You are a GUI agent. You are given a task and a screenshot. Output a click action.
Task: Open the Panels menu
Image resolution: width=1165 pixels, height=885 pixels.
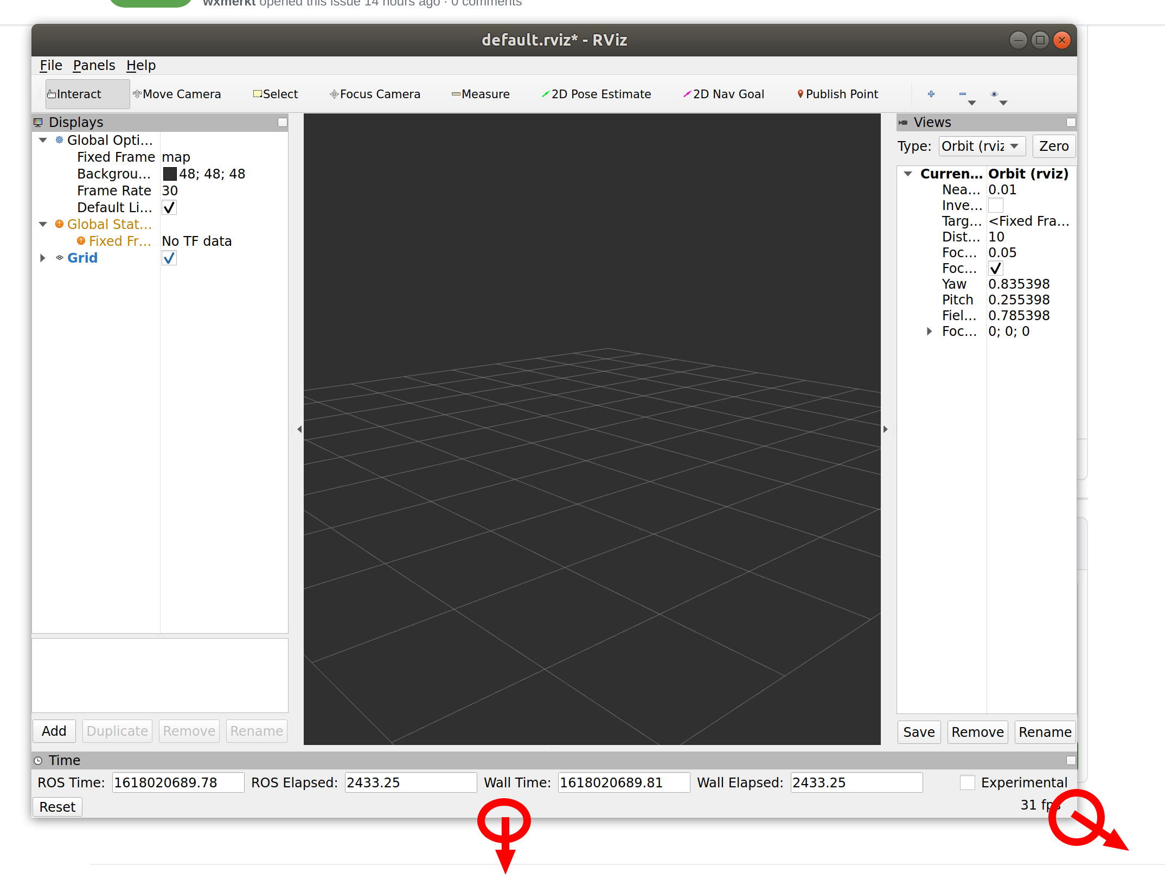[94, 65]
